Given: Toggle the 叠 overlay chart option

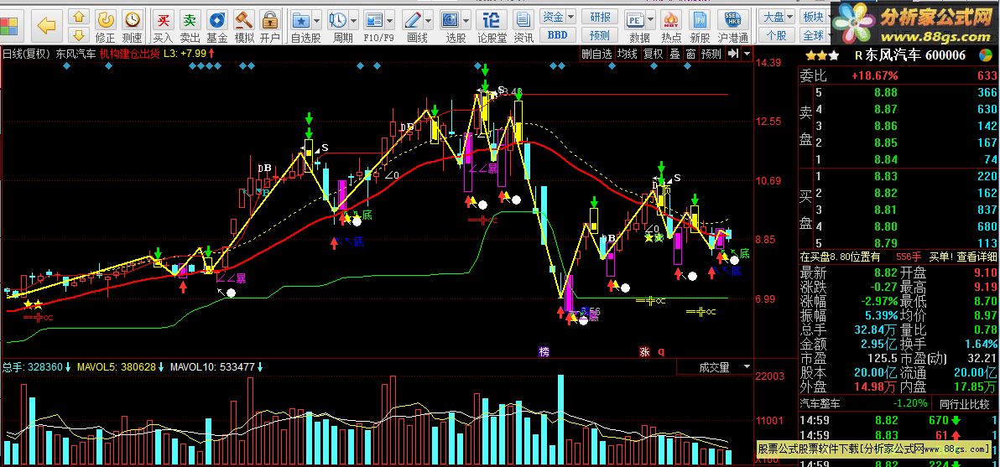Looking at the screenshot, I should click(x=674, y=54).
